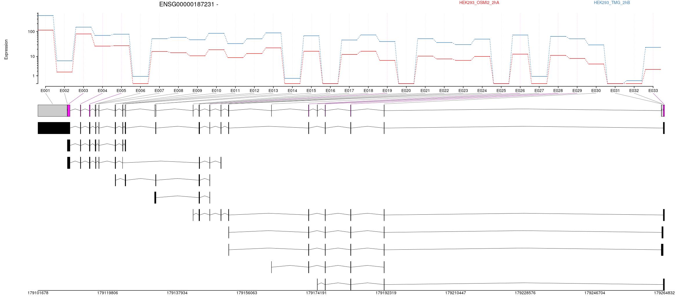This screenshot has height=298, width=696.
Task: Click the exon label E001
Action: coord(45,91)
